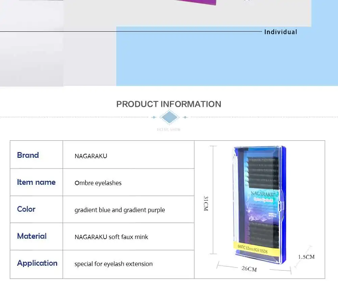Click the NAGARAKU brand value cell
338x290 pixels.
128,155
